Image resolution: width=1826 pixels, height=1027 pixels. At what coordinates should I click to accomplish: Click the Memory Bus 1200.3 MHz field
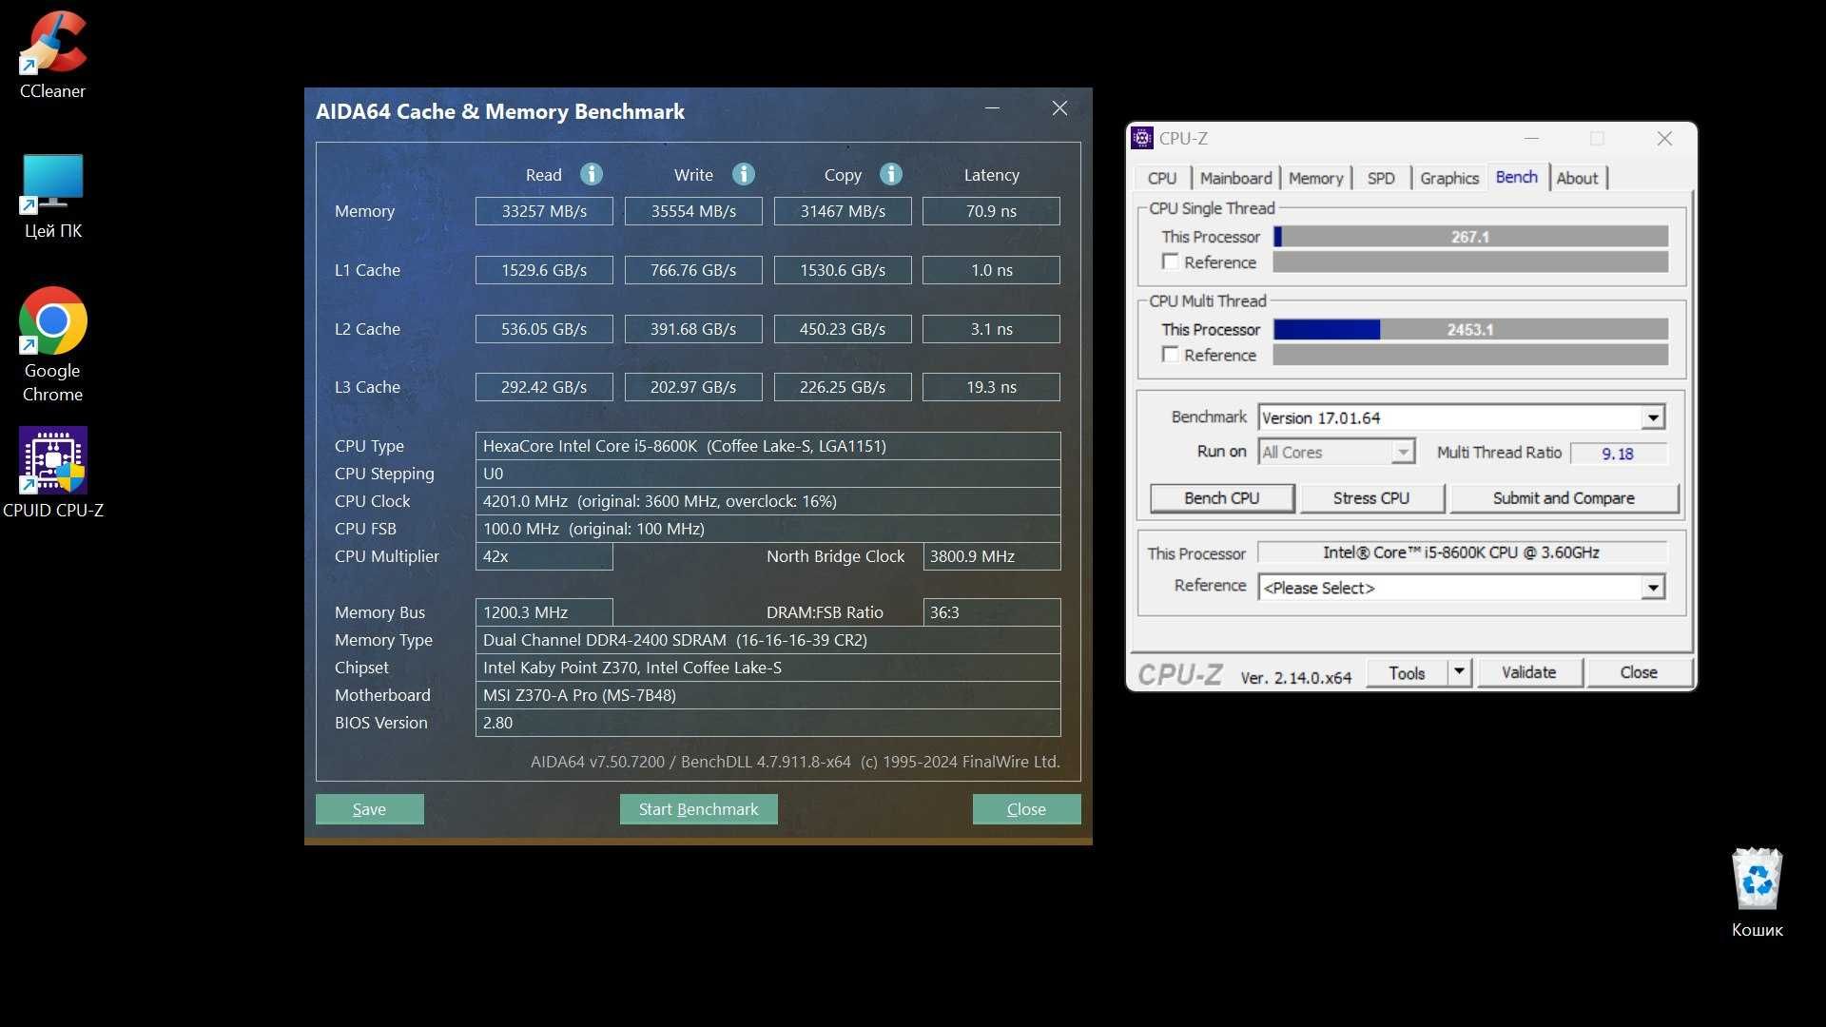click(x=544, y=612)
